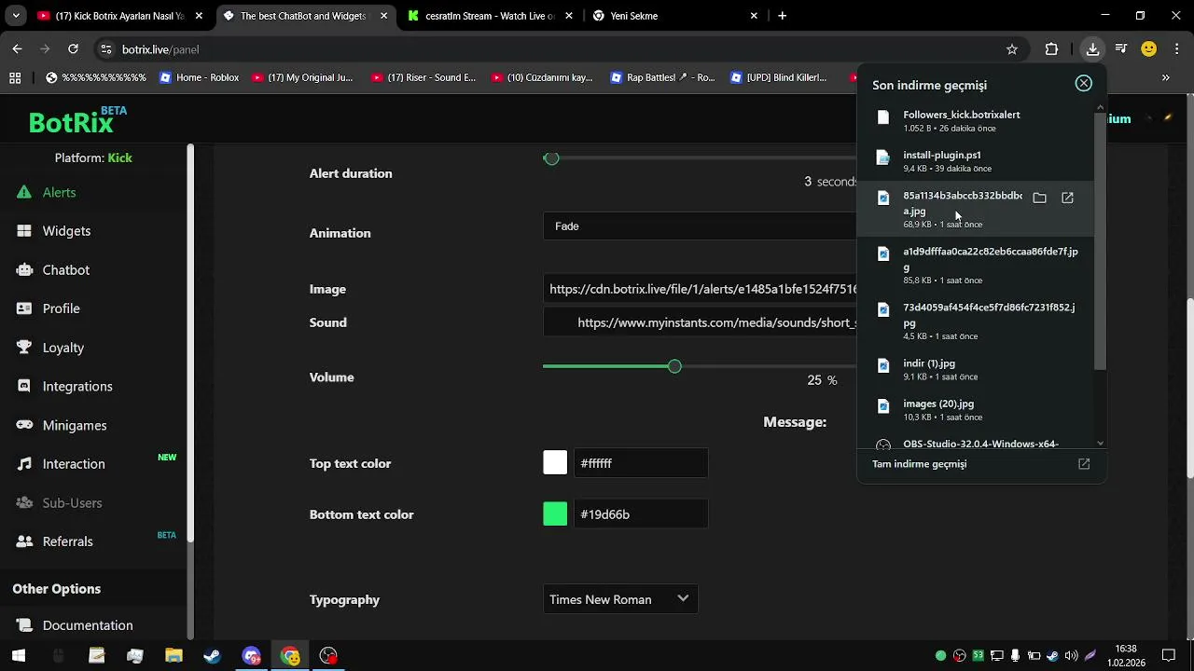Click the taskbar volume speaker icon
The image size is (1194, 671).
tap(1071, 656)
